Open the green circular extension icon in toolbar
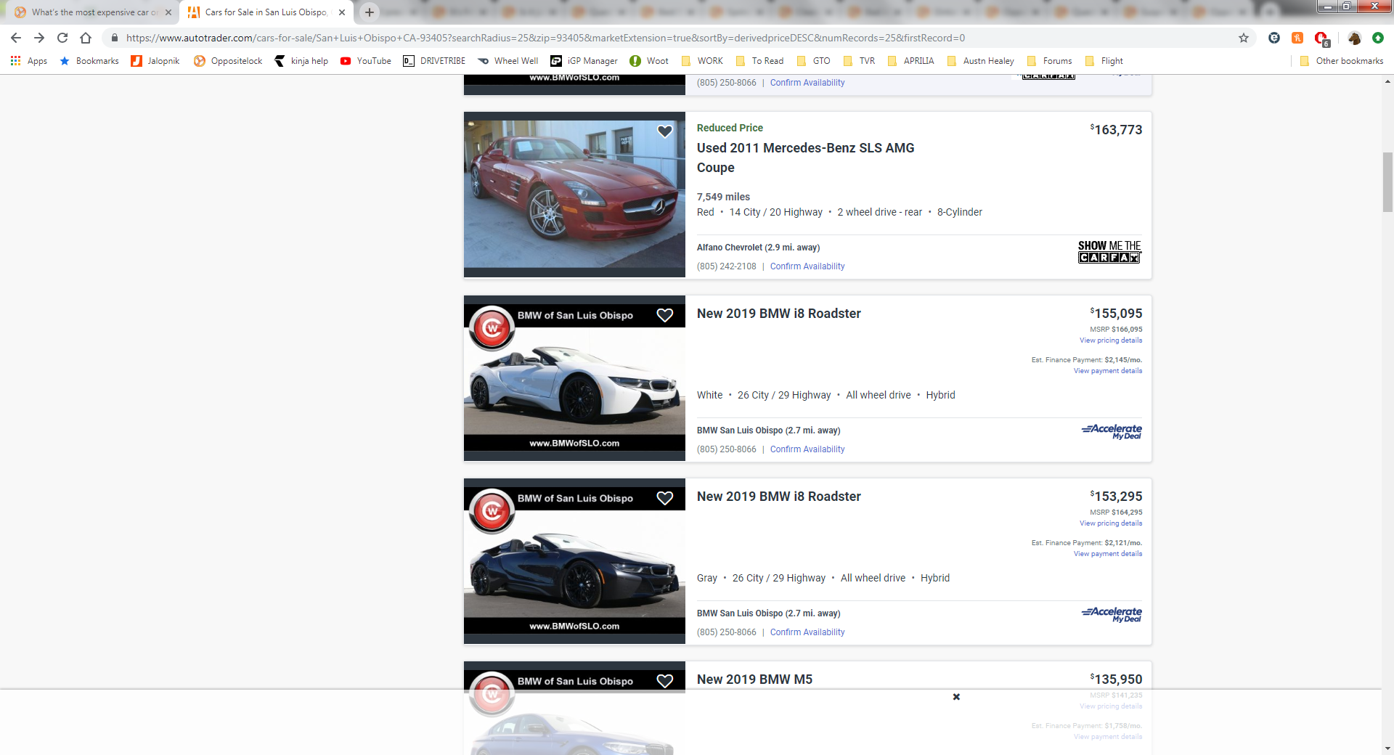 click(x=1377, y=38)
